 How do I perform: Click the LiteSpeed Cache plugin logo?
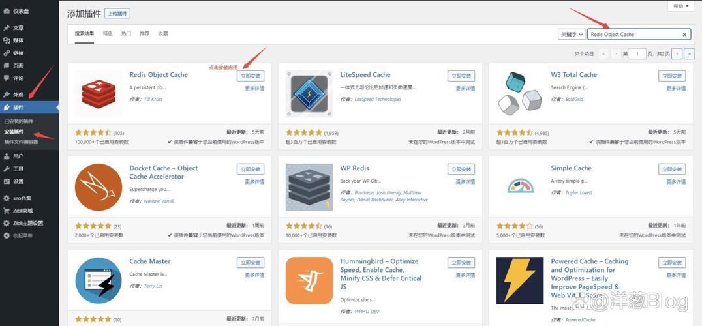click(309, 94)
